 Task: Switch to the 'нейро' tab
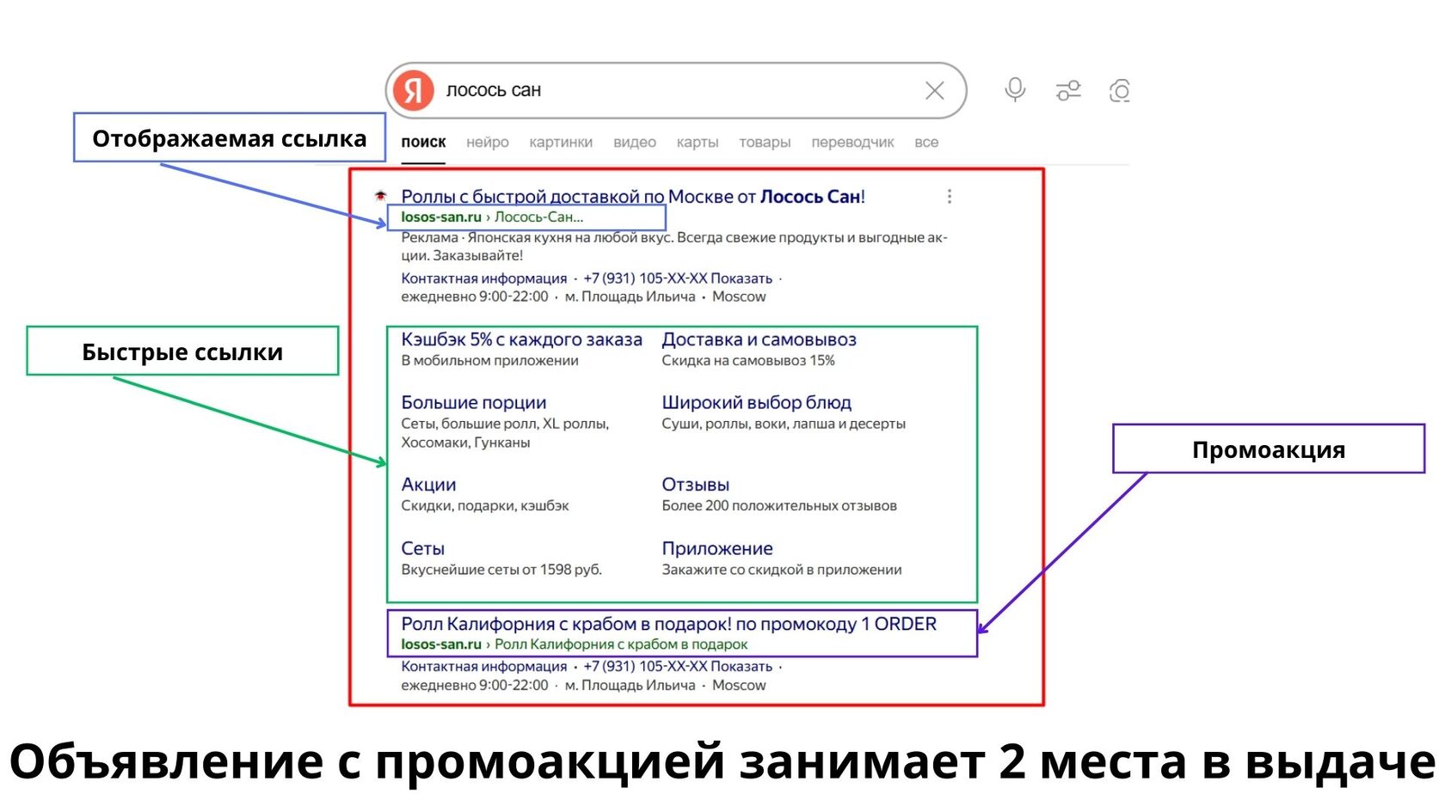point(488,143)
